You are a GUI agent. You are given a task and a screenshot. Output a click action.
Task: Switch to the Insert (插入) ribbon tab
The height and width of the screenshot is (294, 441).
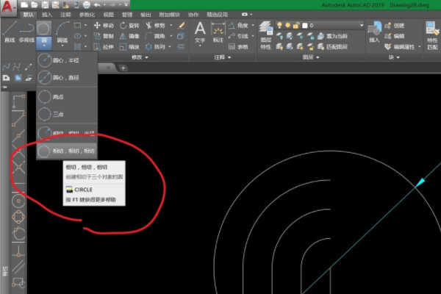(47, 15)
